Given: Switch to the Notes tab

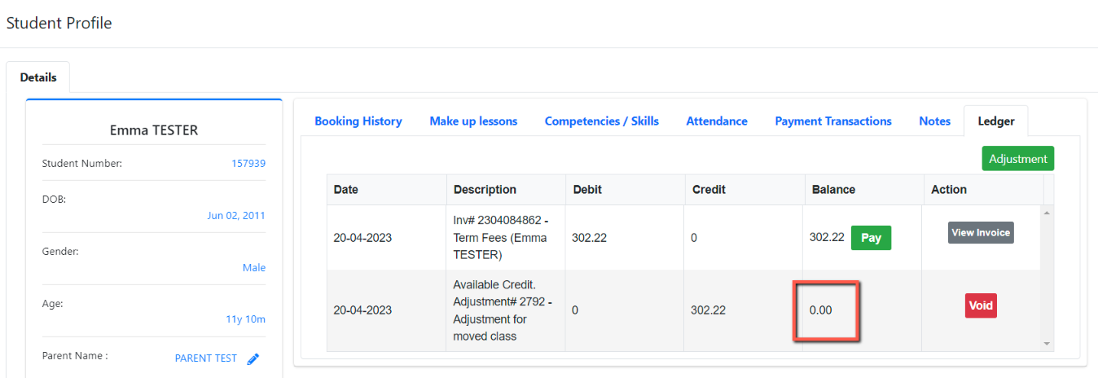Looking at the screenshot, I should (935, 121).
